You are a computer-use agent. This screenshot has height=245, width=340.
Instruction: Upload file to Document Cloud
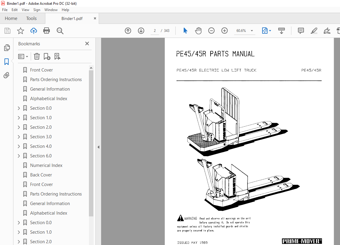pos(34,31)
